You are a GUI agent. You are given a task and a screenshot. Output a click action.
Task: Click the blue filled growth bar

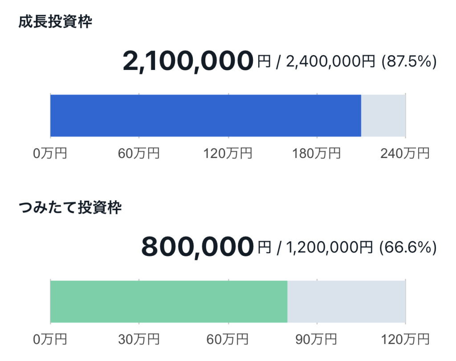[206, 115]
